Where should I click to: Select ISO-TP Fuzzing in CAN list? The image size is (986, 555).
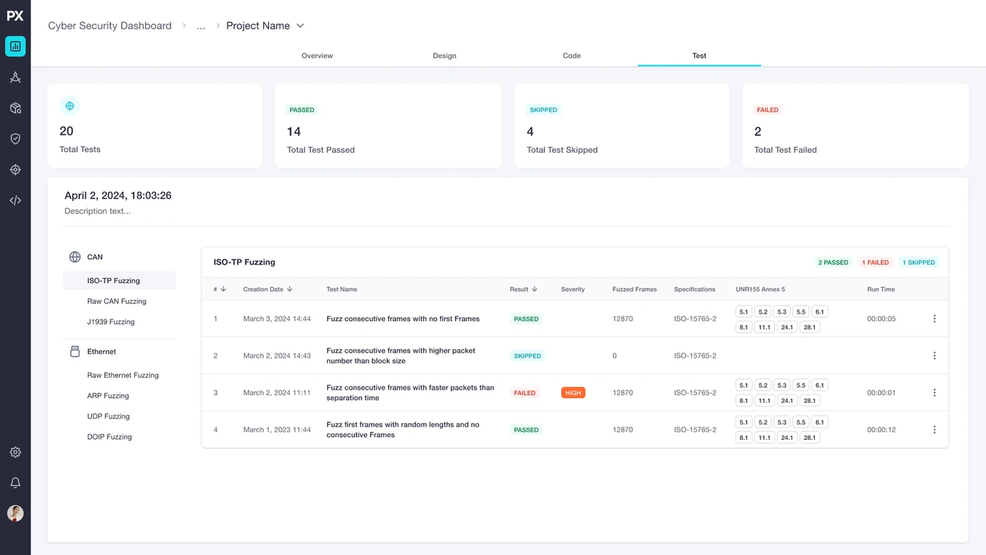click(x=119, y=280)
